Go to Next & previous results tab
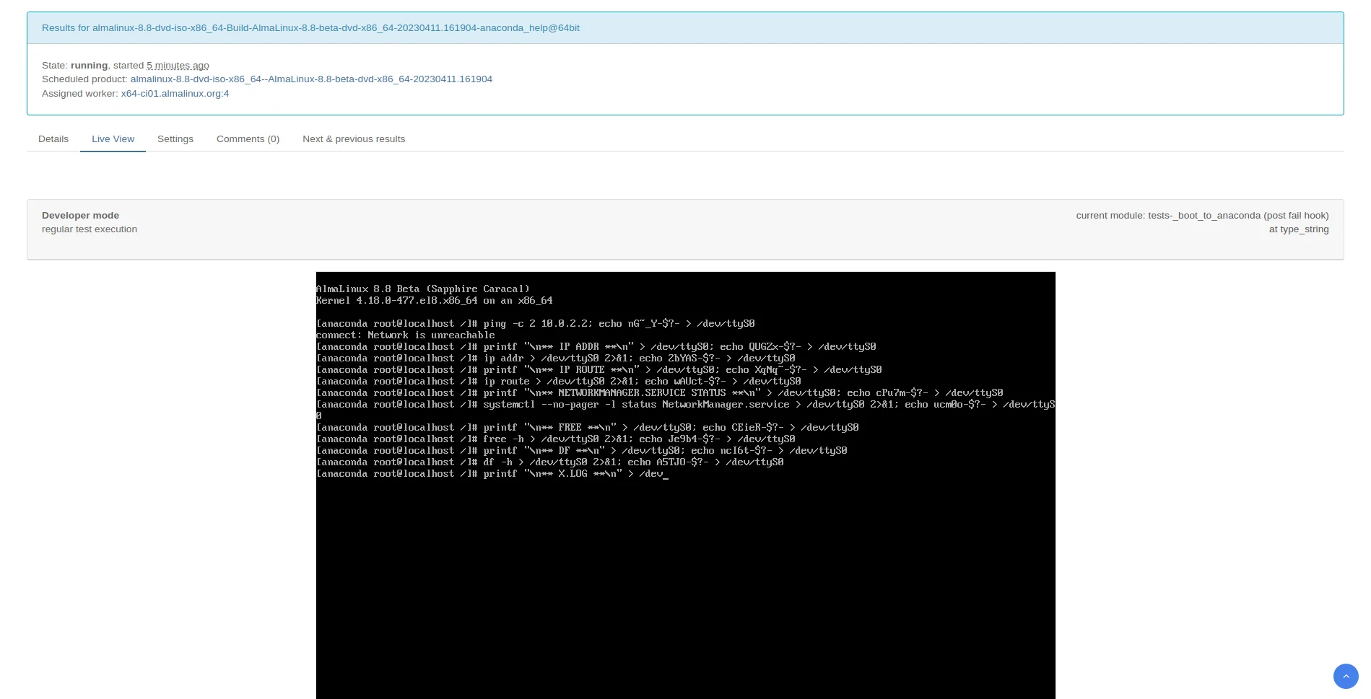The width and height of the screenshot is (1371, 699). (353, 139)
